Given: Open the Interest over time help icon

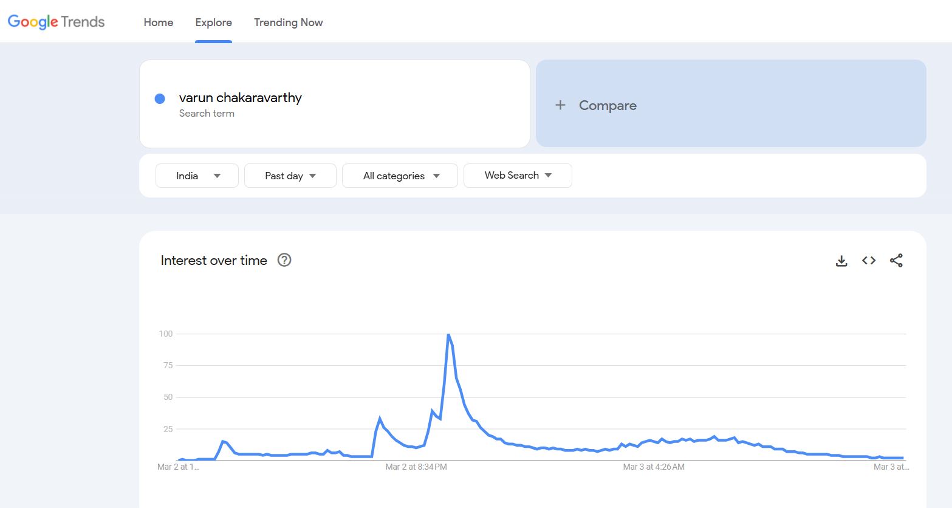Looking at the screenshot, I should pyautogui.click(x=284, y=260).
